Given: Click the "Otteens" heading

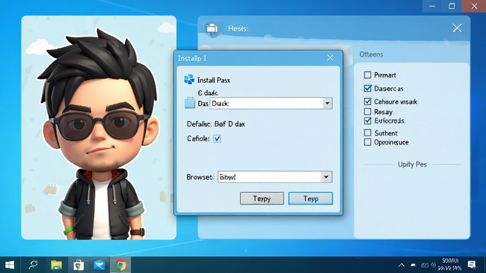Looking at the screenshot, I should [371, 55].
